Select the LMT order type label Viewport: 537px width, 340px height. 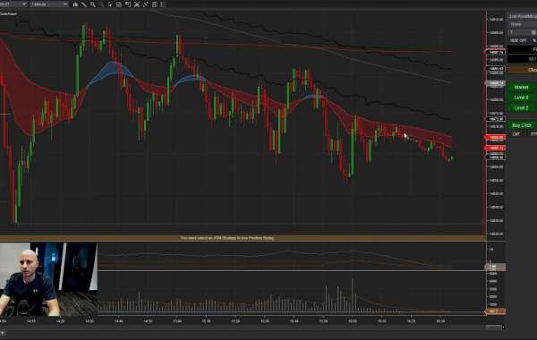(516, 134)
